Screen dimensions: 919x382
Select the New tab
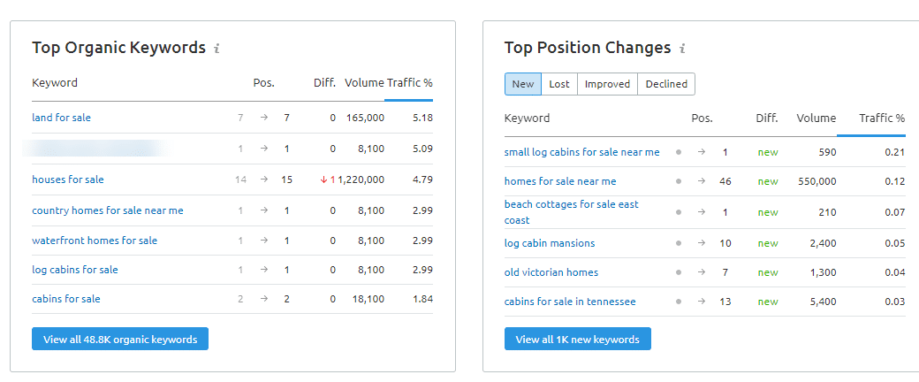[523, 84]
